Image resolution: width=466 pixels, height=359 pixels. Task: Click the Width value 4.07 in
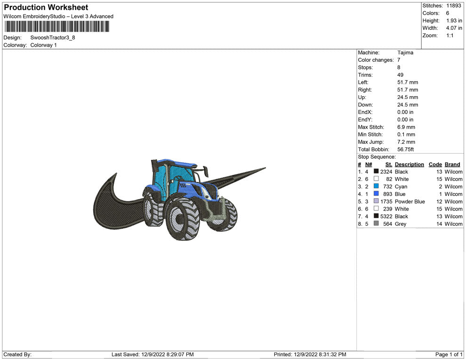454,28
